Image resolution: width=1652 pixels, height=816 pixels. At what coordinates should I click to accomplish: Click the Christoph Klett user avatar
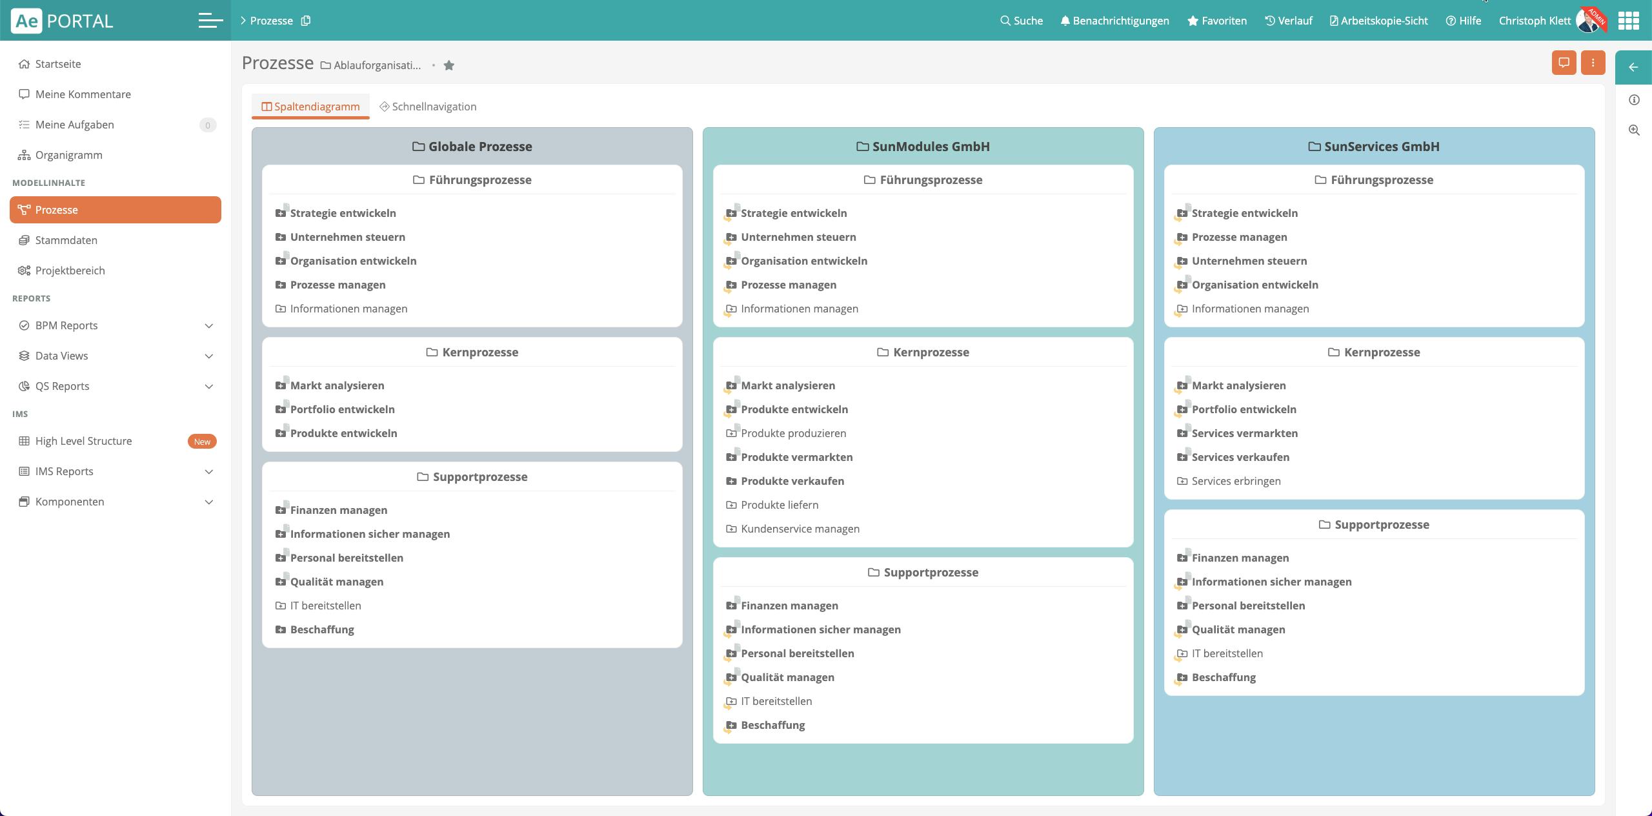coord(1589,21)
